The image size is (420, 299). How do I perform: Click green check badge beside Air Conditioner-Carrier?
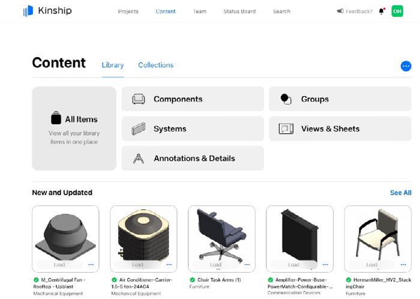[x=114, y=280]
